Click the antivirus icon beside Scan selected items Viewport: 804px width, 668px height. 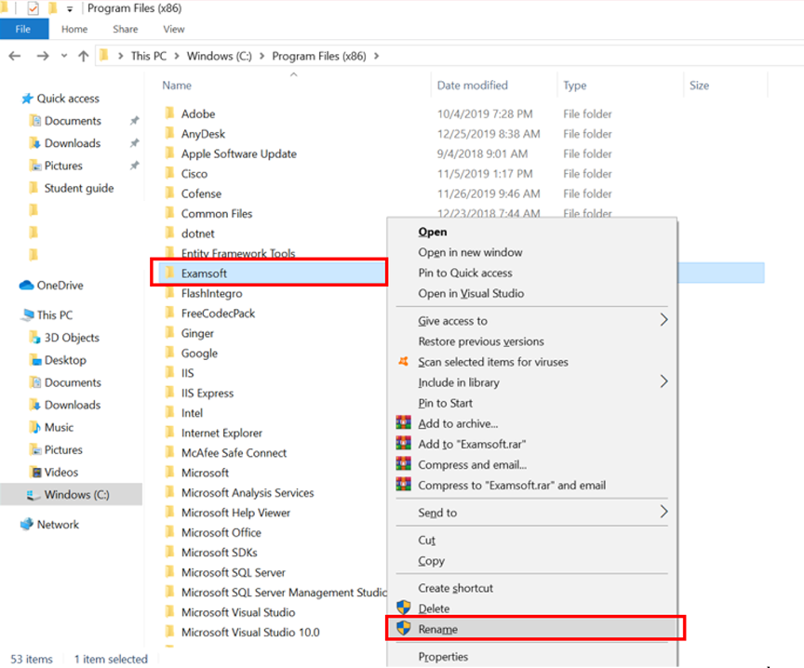point(404,361)
